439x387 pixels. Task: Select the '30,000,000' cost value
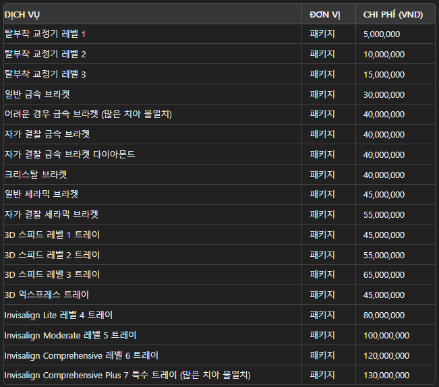tap(384, 94)
